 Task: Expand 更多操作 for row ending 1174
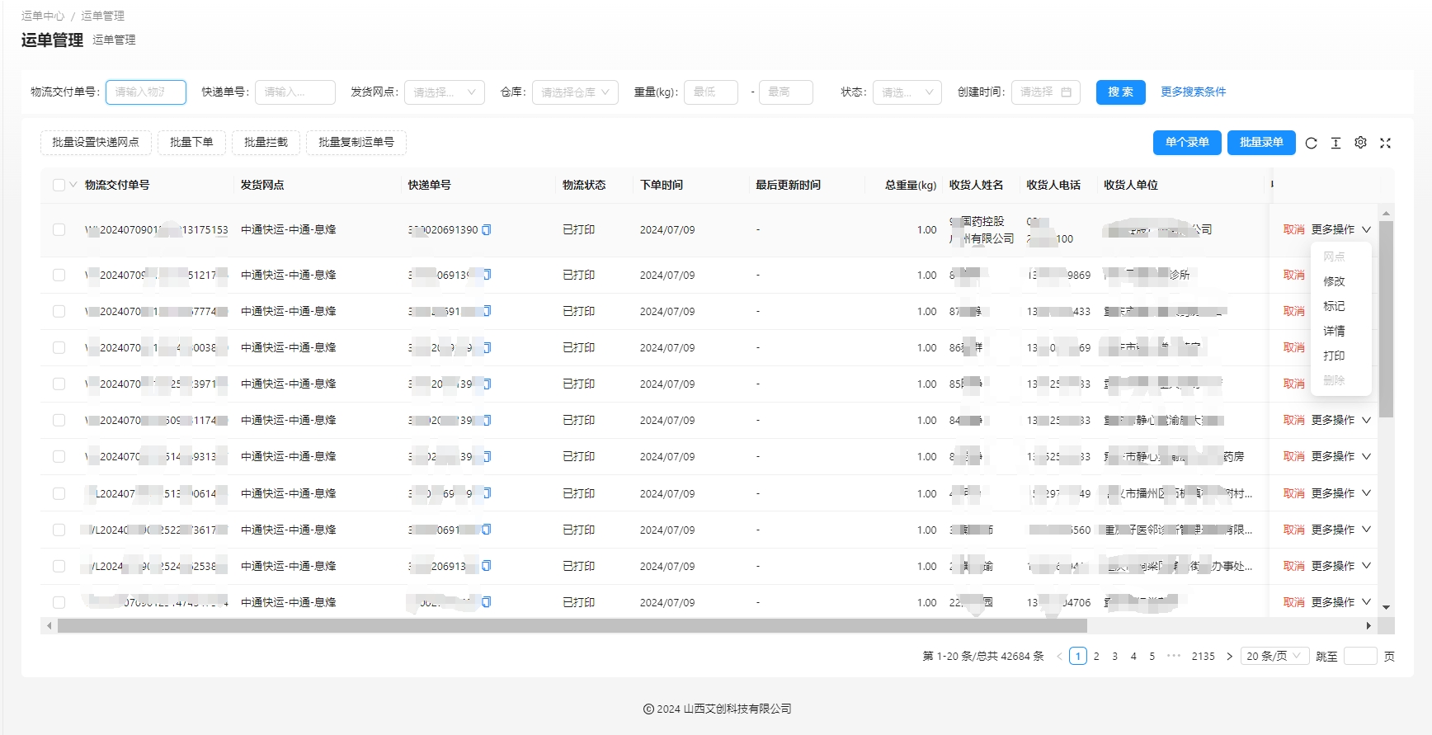[1340, 420]
